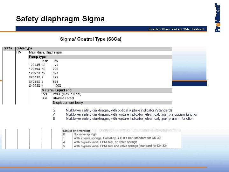Image resolution: width=229 pixels, height=172 pixels.
Task: Select displacement body code 'B'
Action: 54,118
